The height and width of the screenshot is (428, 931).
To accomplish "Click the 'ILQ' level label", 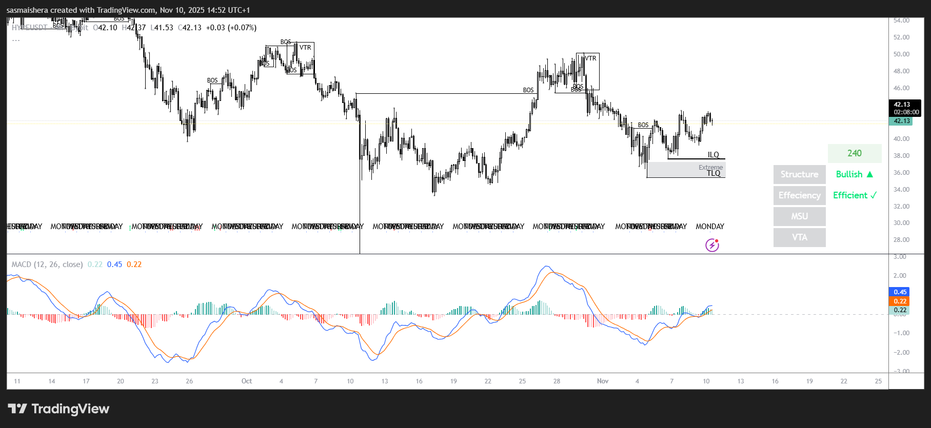I will pyautogui.click(x=713, y=155).
